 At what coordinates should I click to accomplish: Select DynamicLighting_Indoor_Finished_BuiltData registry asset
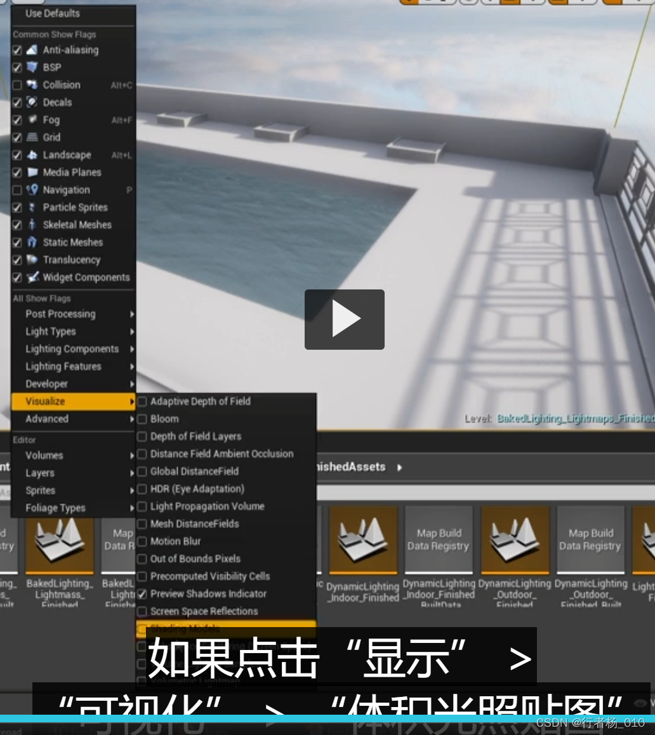[439, 540]
